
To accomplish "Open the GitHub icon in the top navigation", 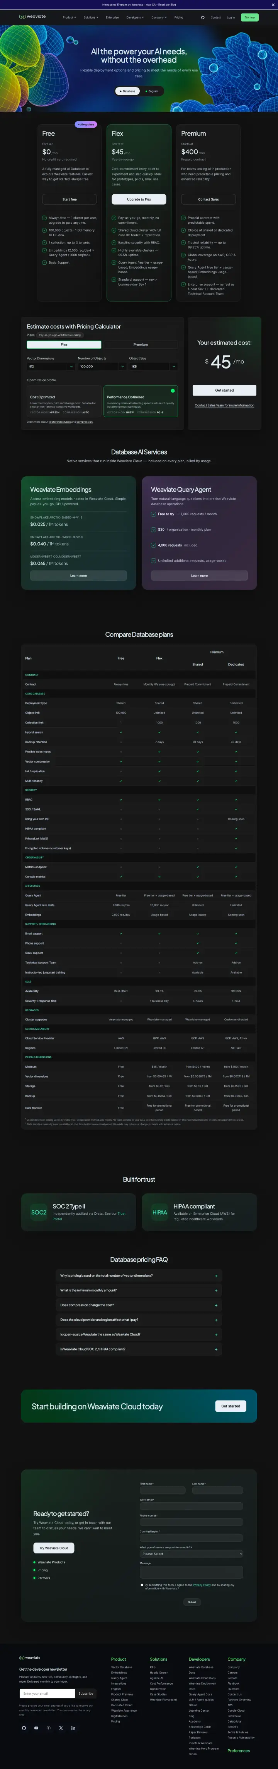I will pyautogui.click(x=203, y=17).
